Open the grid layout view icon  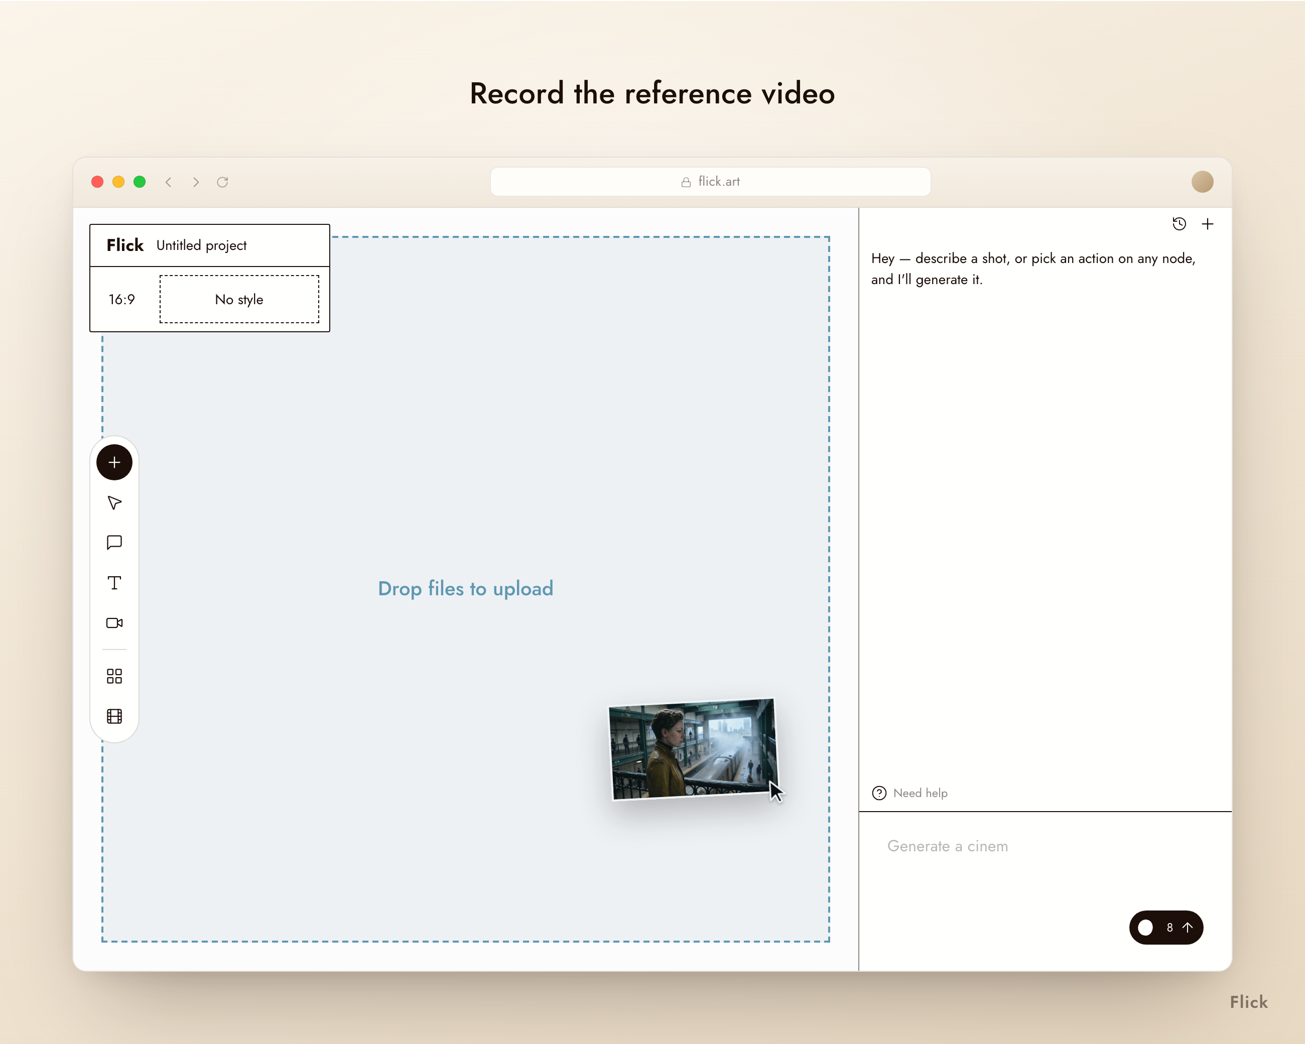[x=114, y=676]
